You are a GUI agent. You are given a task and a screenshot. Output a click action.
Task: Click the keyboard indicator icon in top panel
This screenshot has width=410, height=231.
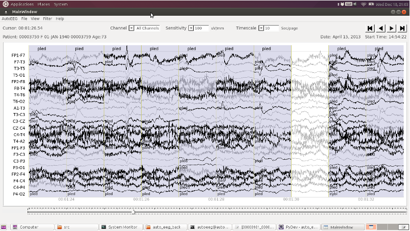[x=349, y=4]
